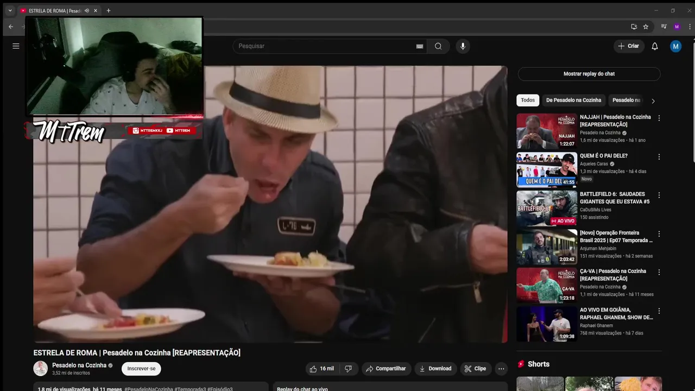Viewport: 695px width, 391px height.
Task: Bookmark this page with the star icon
Action: (646, 27)
